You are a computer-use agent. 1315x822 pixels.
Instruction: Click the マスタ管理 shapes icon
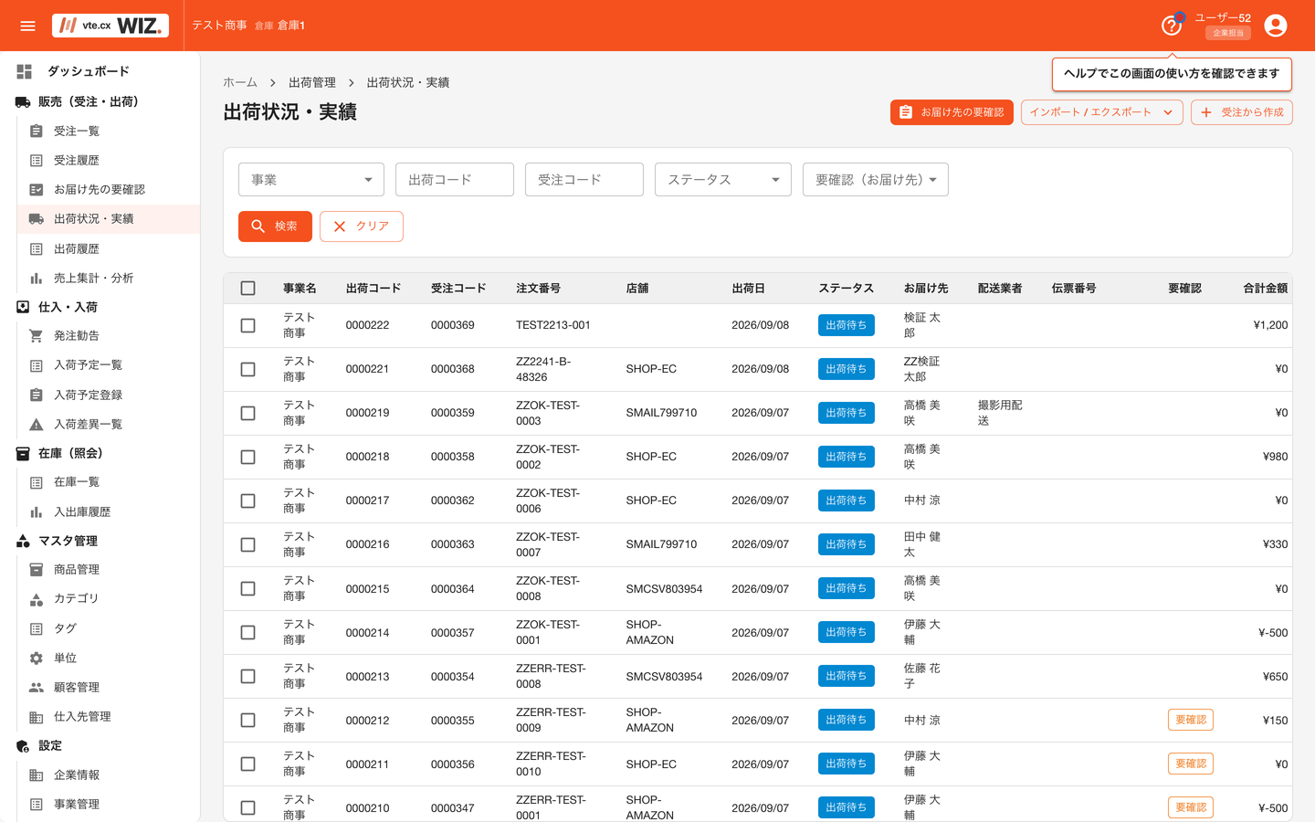[x=23, y=541]
